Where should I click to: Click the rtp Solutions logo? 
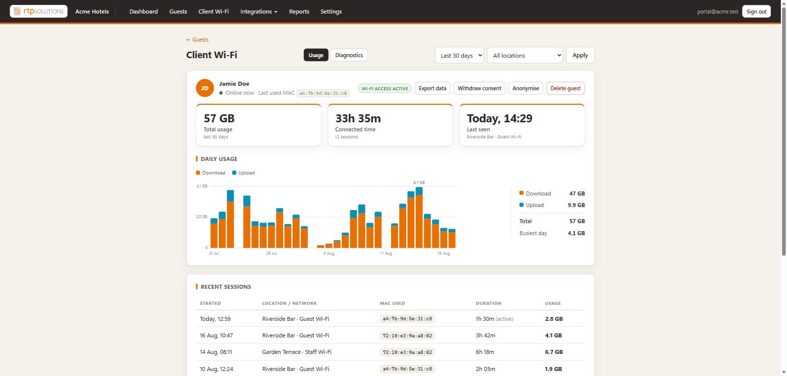click(39, 11)
